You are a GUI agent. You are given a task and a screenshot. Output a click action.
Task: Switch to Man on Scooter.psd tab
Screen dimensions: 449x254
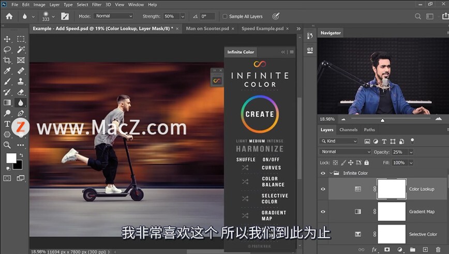(x=207, y=28)
